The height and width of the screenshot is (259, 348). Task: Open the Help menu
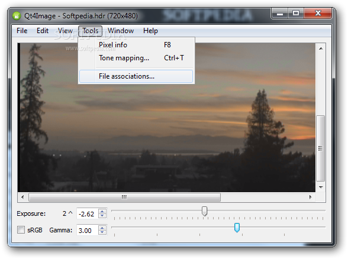coord(150,31)
